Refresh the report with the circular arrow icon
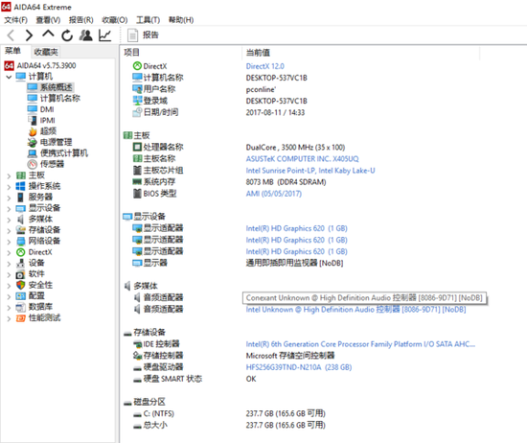Image resolution: width=527 pixels, height=443 pixels. [67, 35]
